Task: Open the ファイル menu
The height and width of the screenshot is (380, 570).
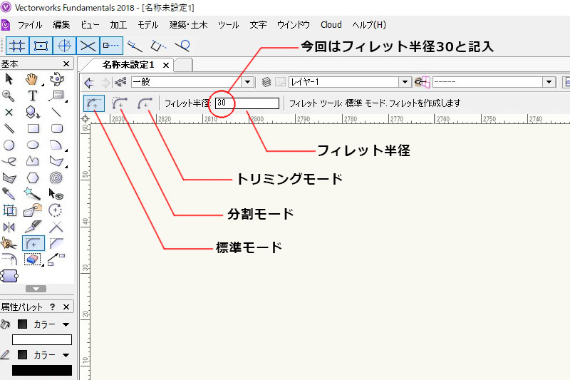Action: (x=30, y=25)
